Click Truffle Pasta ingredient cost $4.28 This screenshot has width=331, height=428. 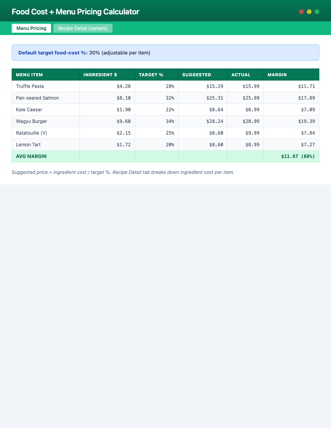(x=123, y=86)
